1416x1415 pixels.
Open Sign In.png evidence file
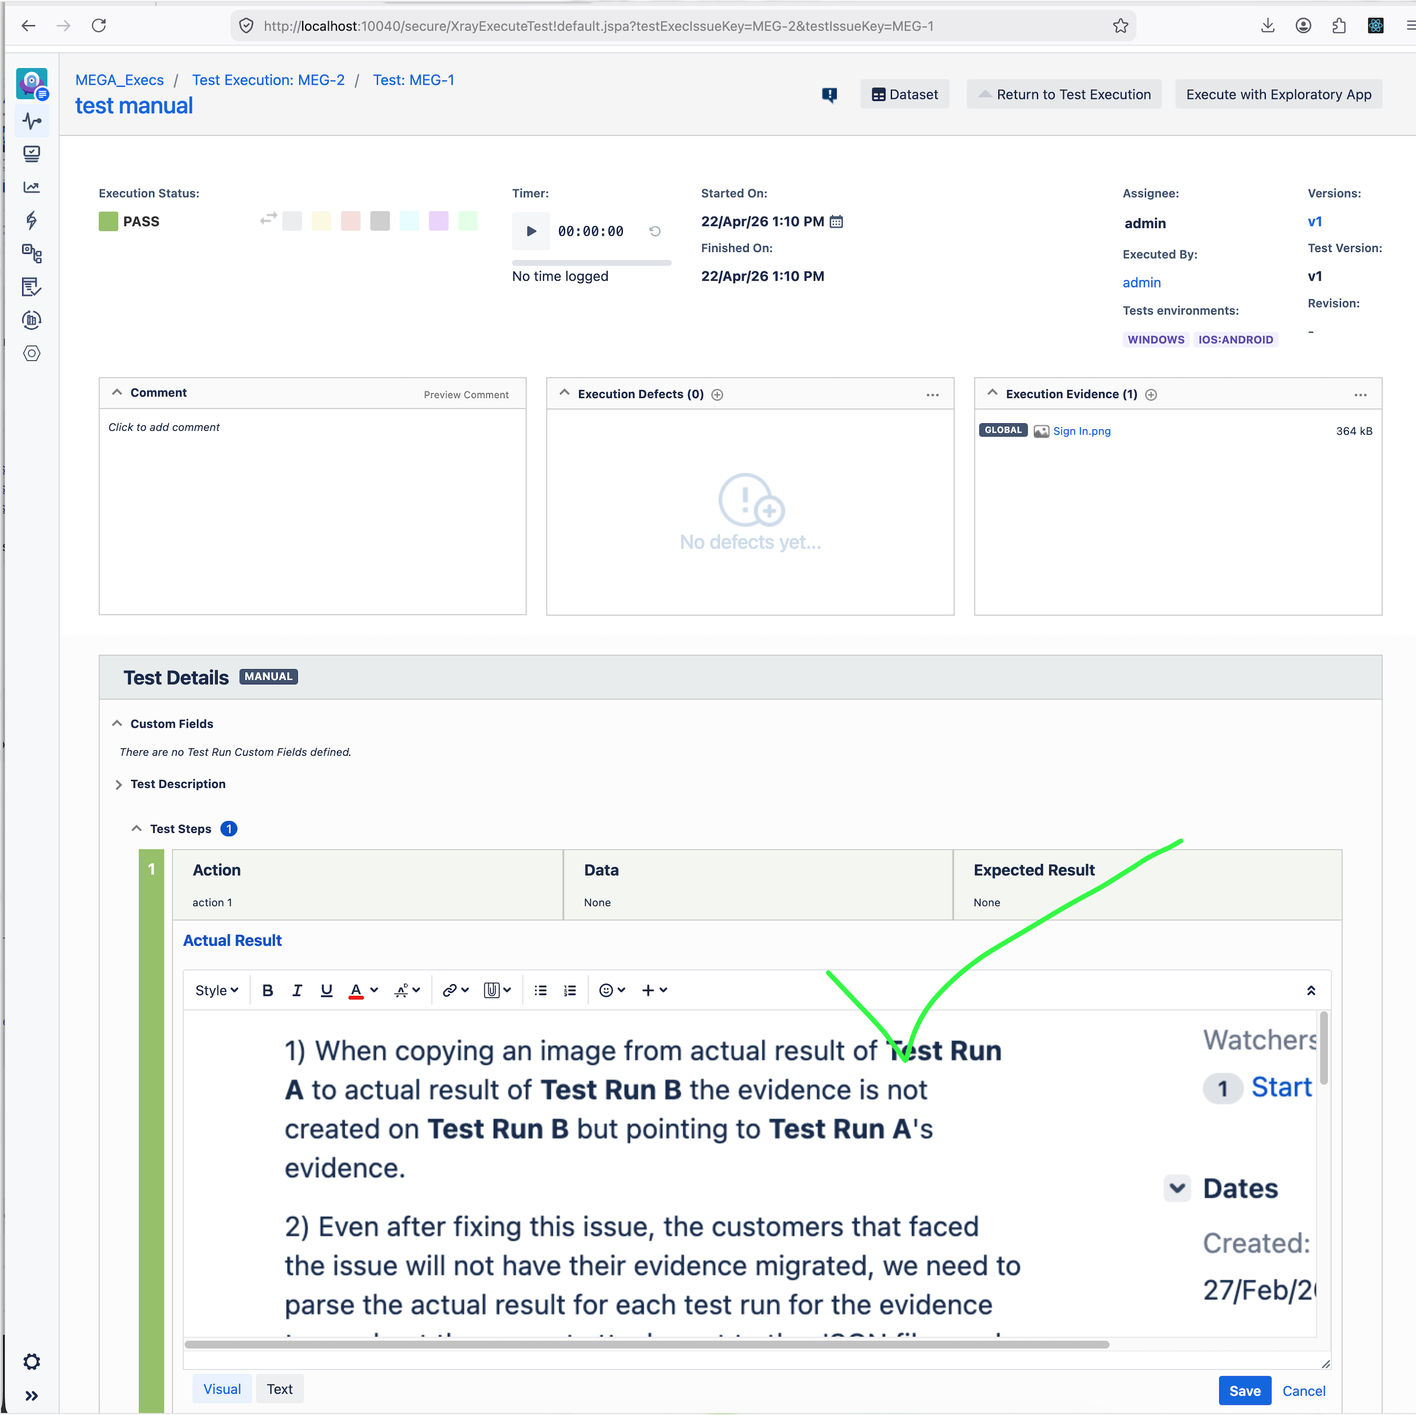[1082, 431]
